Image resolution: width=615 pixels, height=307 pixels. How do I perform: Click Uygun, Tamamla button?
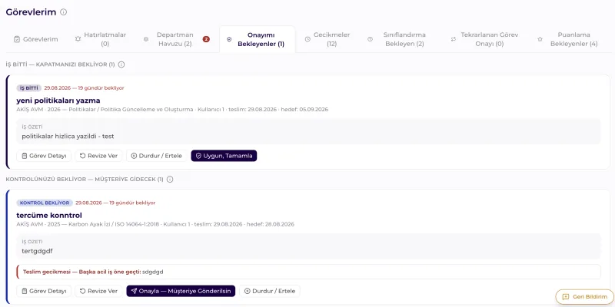click(224, 156)
